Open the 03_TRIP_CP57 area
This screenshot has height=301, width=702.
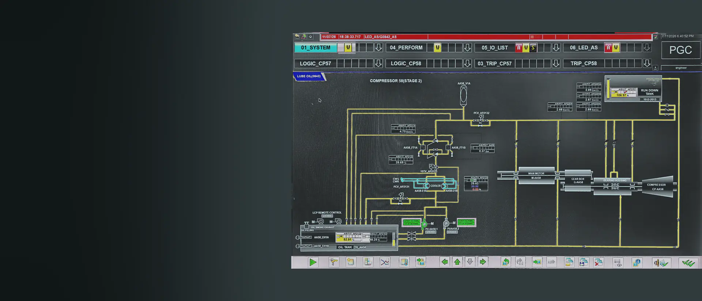tap(495, 64)
